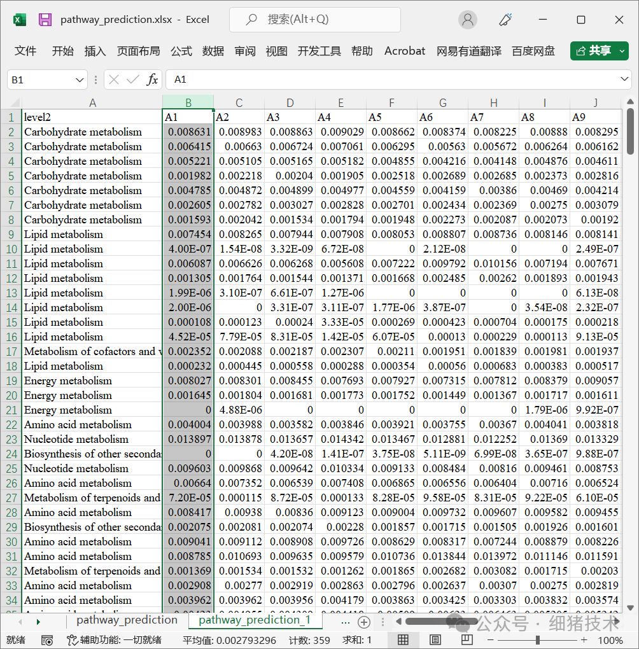Switch to the pathway_prediction sheet tab

[126, 620]
